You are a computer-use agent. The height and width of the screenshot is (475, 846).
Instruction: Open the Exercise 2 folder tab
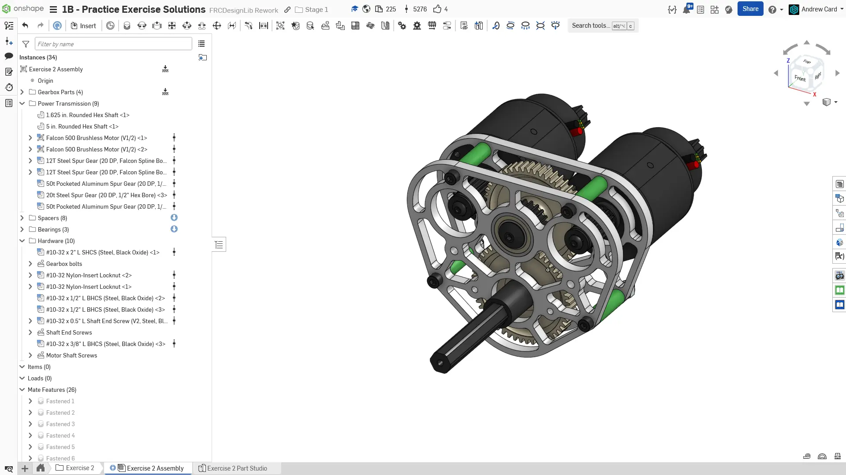79,468
